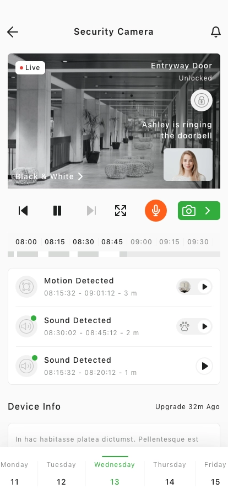This screenshot has height=494, width=228.
Task: Jump to 08:00 on timeline
Action: click(26, 242)
